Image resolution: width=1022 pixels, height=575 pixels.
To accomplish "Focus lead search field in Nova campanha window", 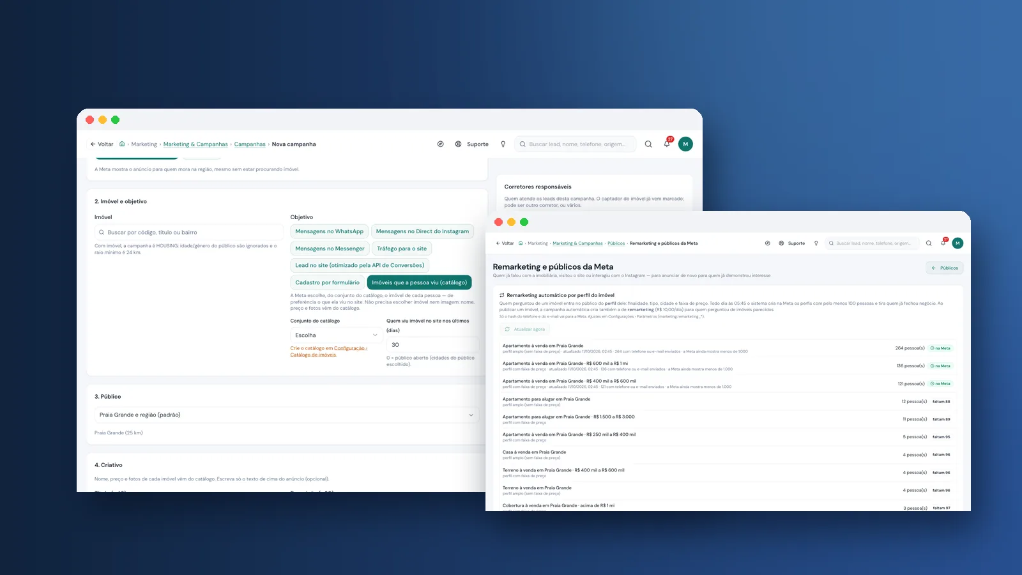I will coord(576,144).
